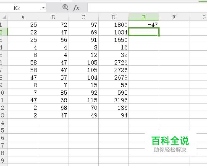This screenshot has height=166, width=207.
Task: Select column B header
Action: coord(53,17)
